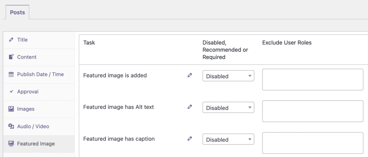Screen dimensions: 368x157
Task: Go to the Audio / Video section
Action: [33, 127]
